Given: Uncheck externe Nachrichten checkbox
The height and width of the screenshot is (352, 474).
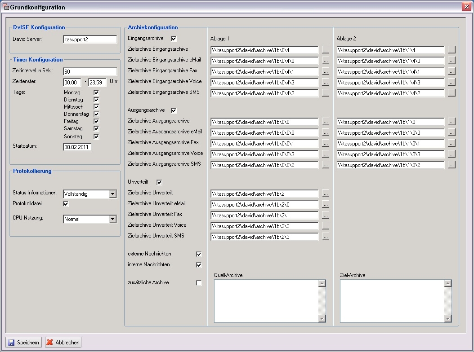Looking at the screenshot, I should coord(199,254).
